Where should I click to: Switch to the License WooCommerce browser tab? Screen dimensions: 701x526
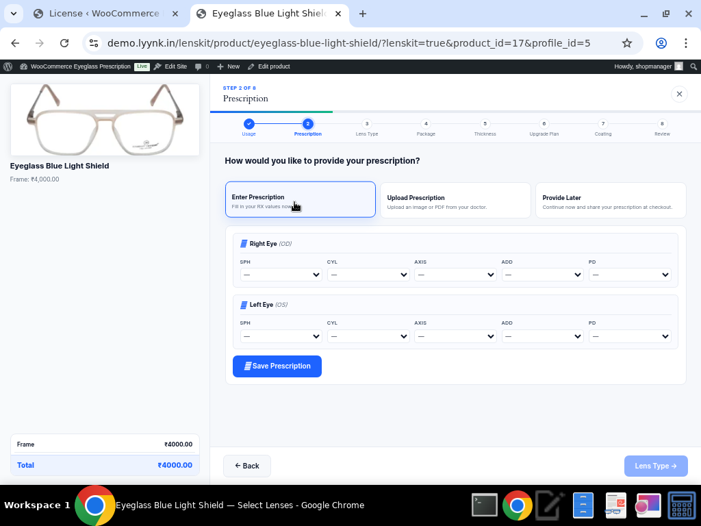point(105,14)
